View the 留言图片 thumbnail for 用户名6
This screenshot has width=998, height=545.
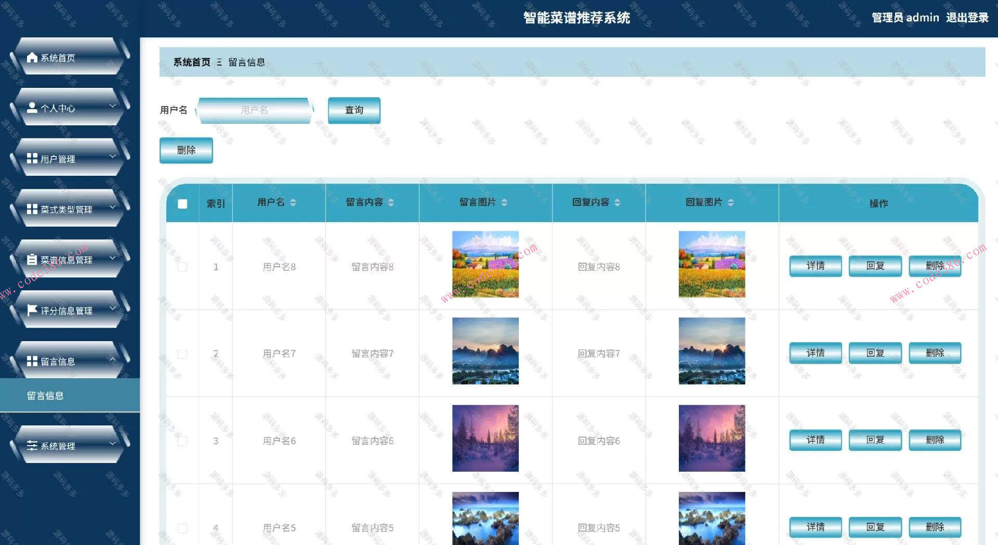tap(484, 438)
